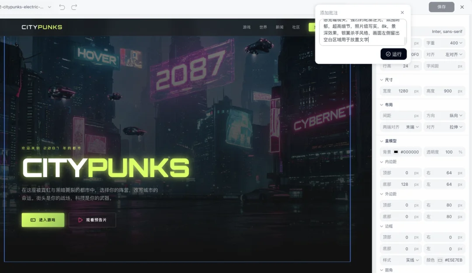Screen dimensions: 472x273
Task: Edit the margin 右 80 field
Action: point(444,205)
